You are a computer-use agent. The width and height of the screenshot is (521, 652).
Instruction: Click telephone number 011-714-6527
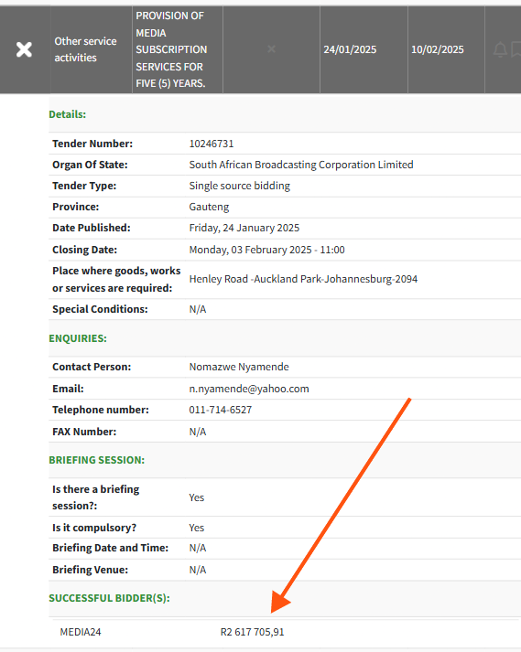(221, 410)
